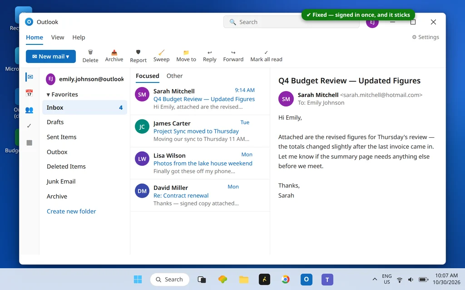465x290 pixels.
Task: Open File Explorer from the taskbar
Action: click(x=244, y=279)
